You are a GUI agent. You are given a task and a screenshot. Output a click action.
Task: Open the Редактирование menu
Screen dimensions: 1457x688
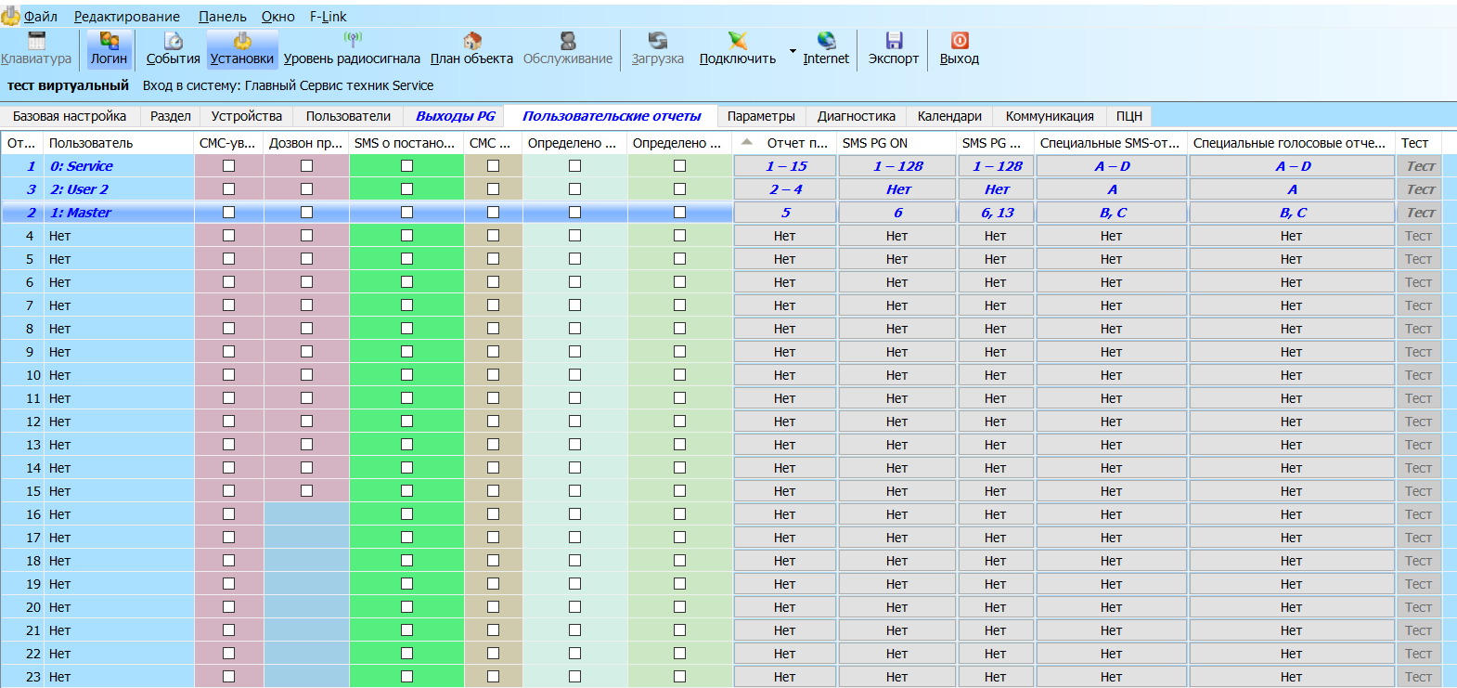coord(127,17)
